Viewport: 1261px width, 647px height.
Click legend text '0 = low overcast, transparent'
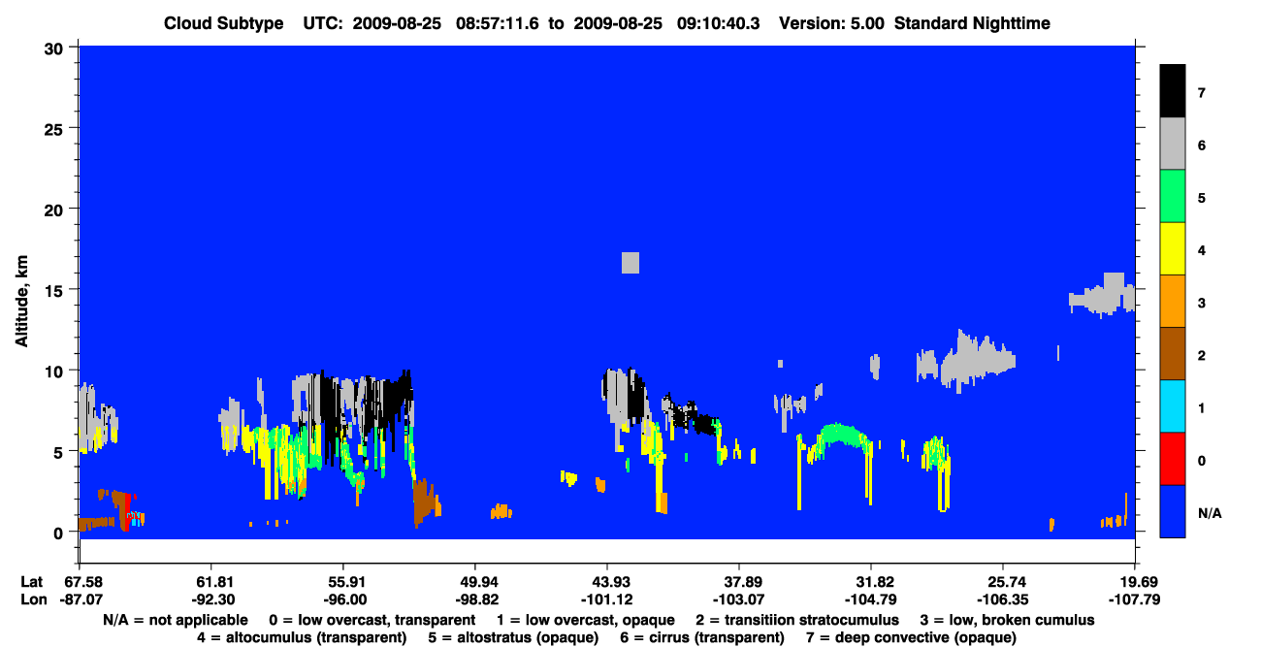point(372,619)
